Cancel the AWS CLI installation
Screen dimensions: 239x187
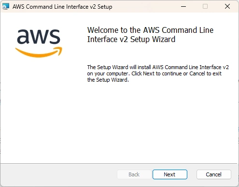(214, 174)
